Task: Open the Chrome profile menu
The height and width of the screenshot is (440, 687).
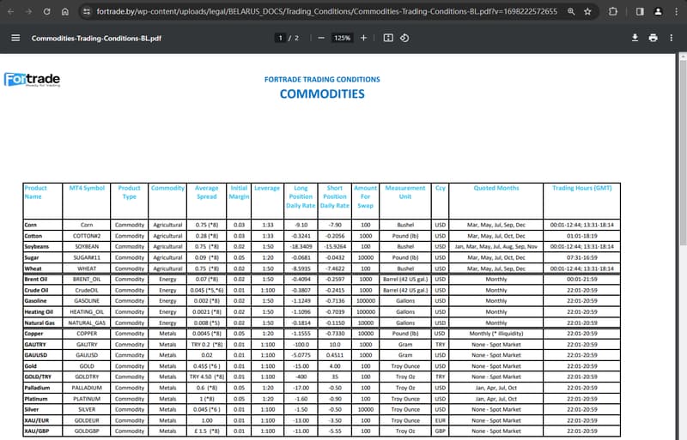Action: (657, 12)
